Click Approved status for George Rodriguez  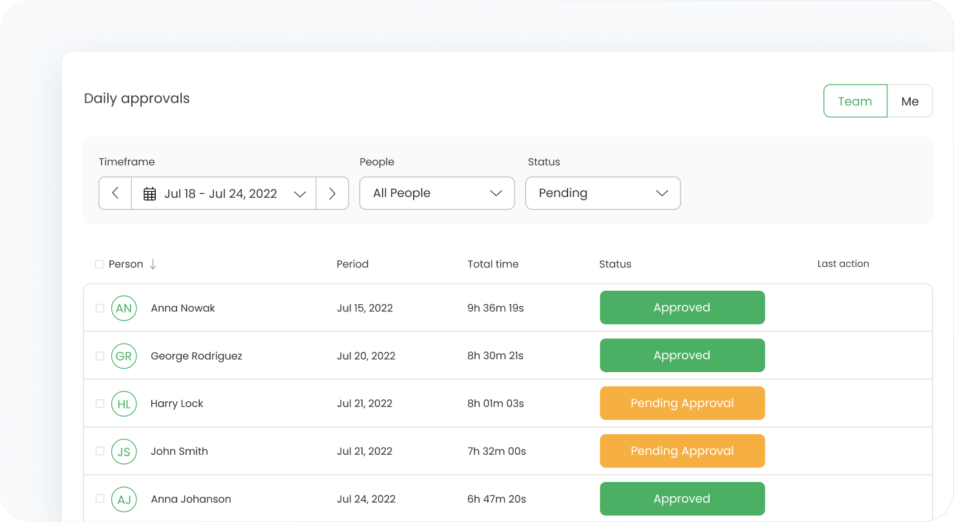[x=683, y=355]
